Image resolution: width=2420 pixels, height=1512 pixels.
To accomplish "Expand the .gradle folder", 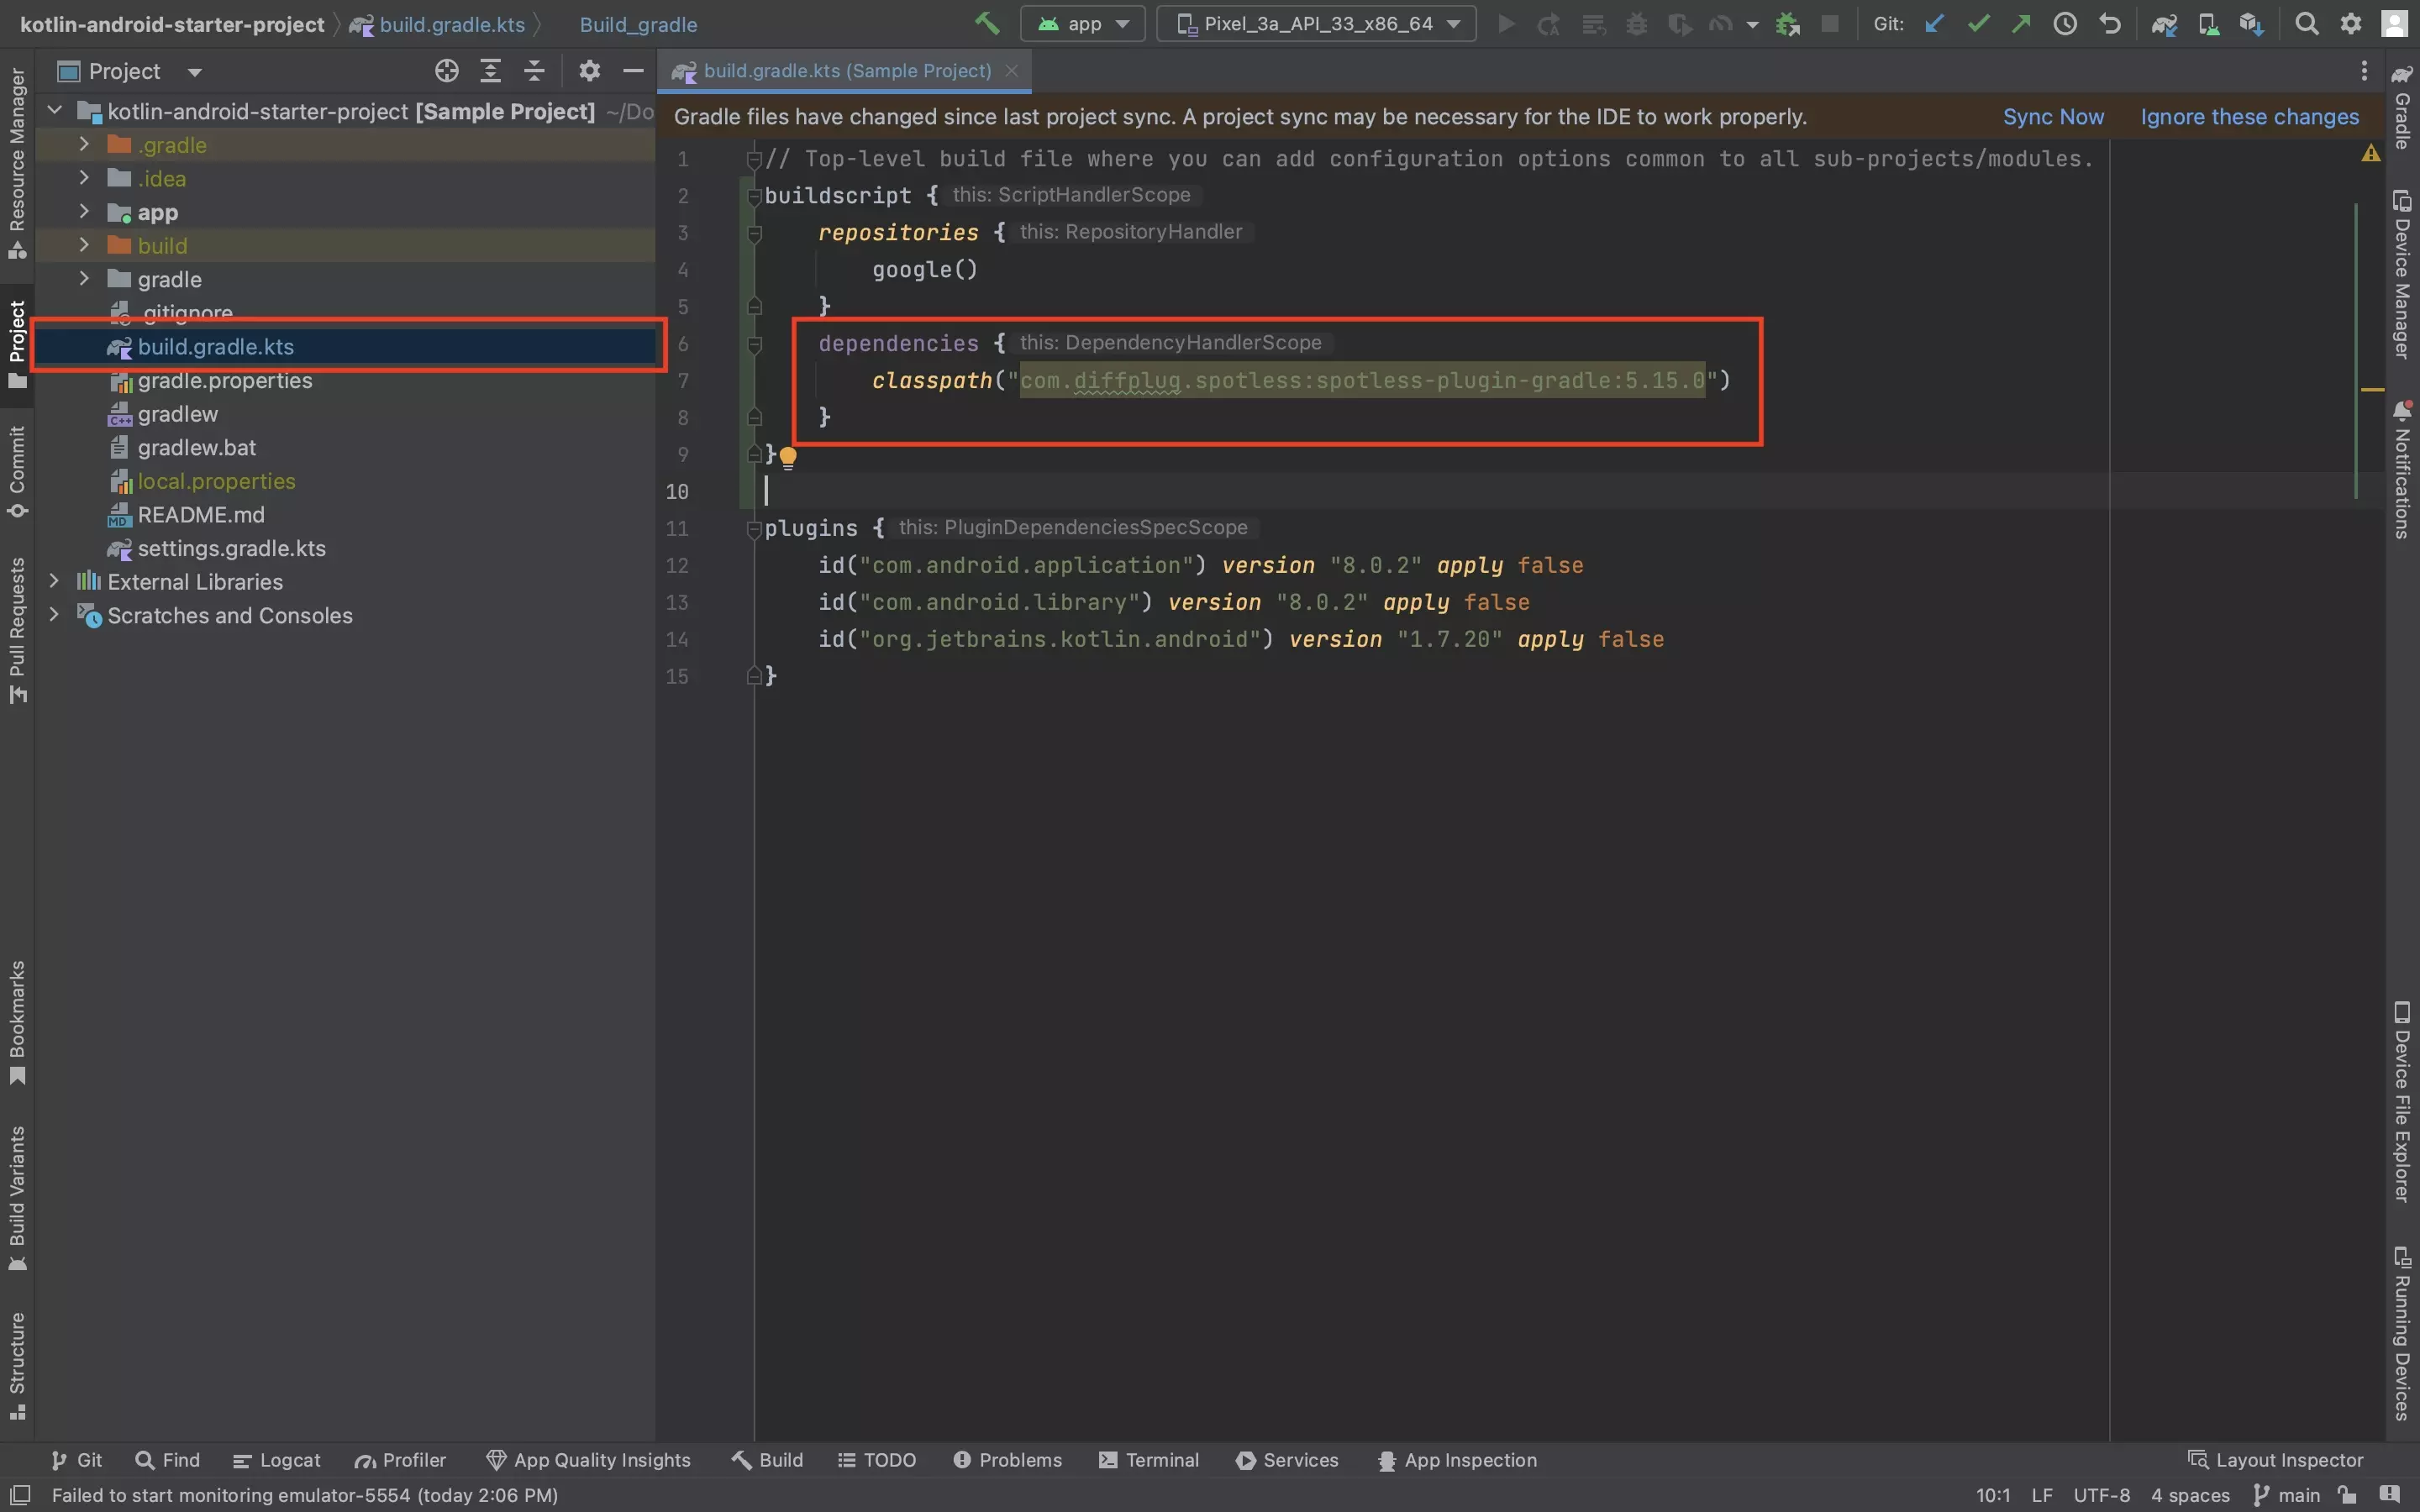I will tap(84, 145).
